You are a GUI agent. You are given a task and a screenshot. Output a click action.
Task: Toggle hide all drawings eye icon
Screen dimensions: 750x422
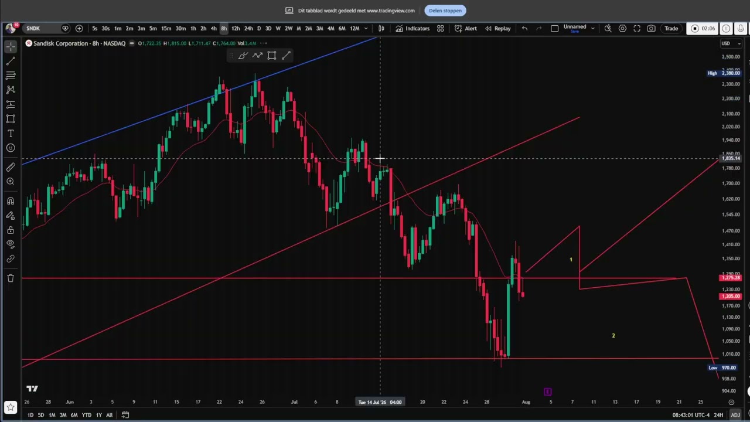[x=11, y=244]
